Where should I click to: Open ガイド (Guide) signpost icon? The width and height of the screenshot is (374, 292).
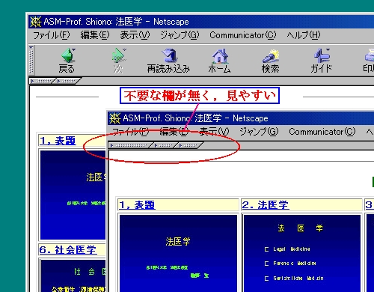(x=322, y=55)
